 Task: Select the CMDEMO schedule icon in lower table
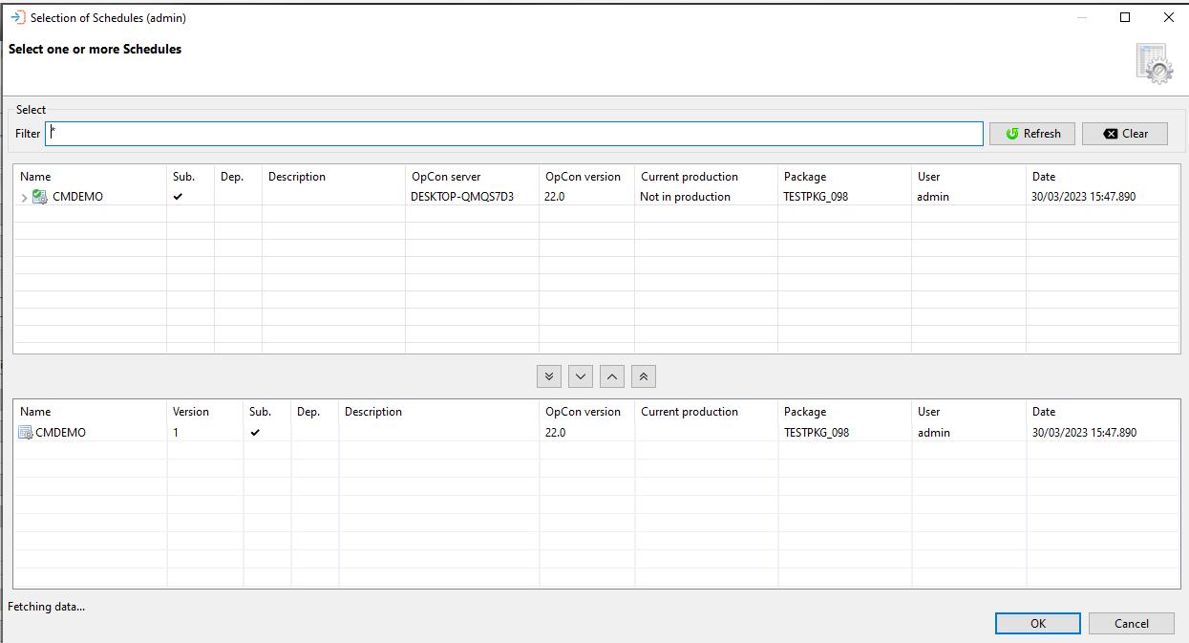click(x=25, y=433)
